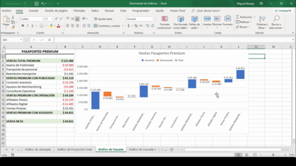Click the Save icon in title bar
296x166 pixels.
point(37,4)
